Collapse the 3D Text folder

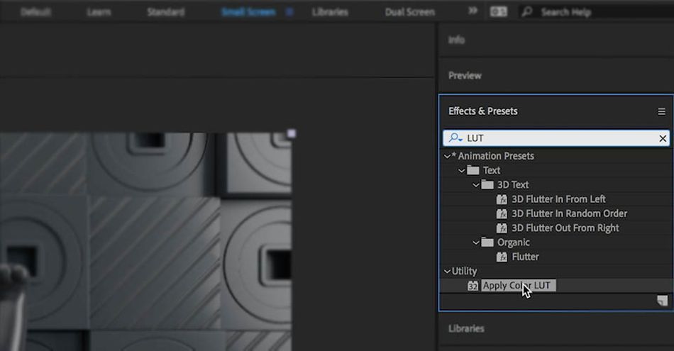(475, 185)
